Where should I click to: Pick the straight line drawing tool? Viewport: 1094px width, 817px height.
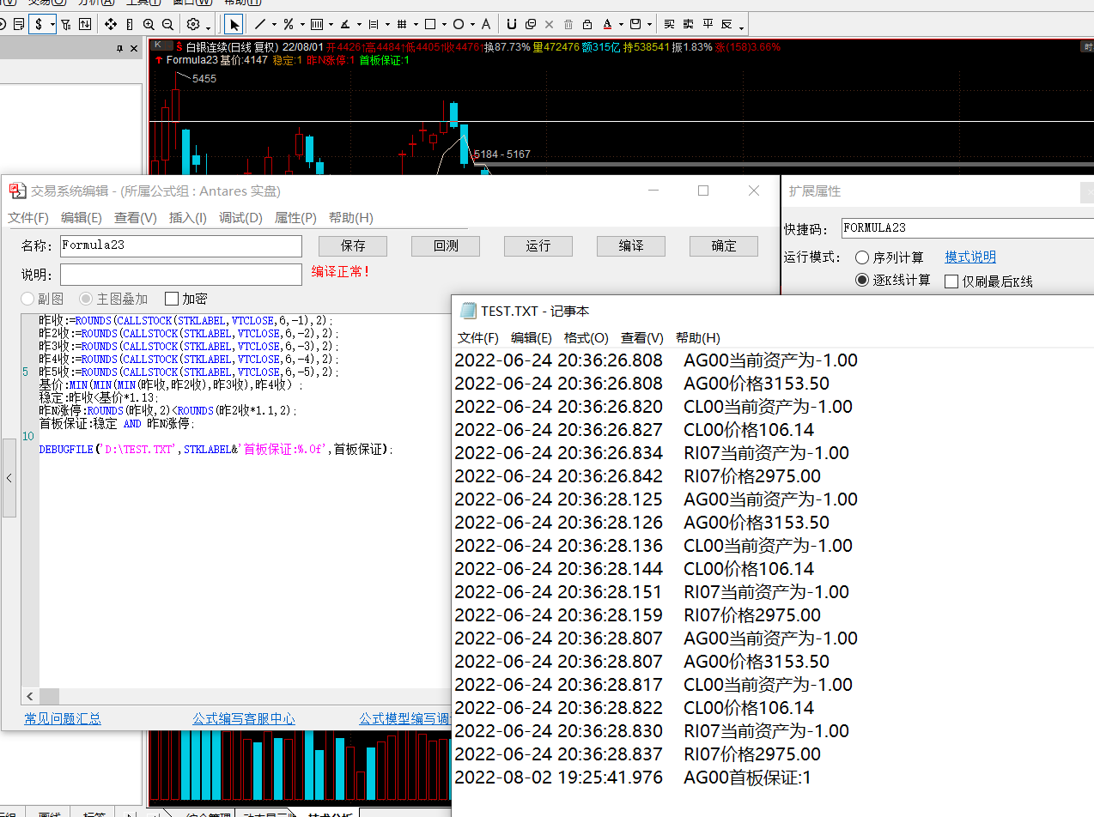coord(260,25)
